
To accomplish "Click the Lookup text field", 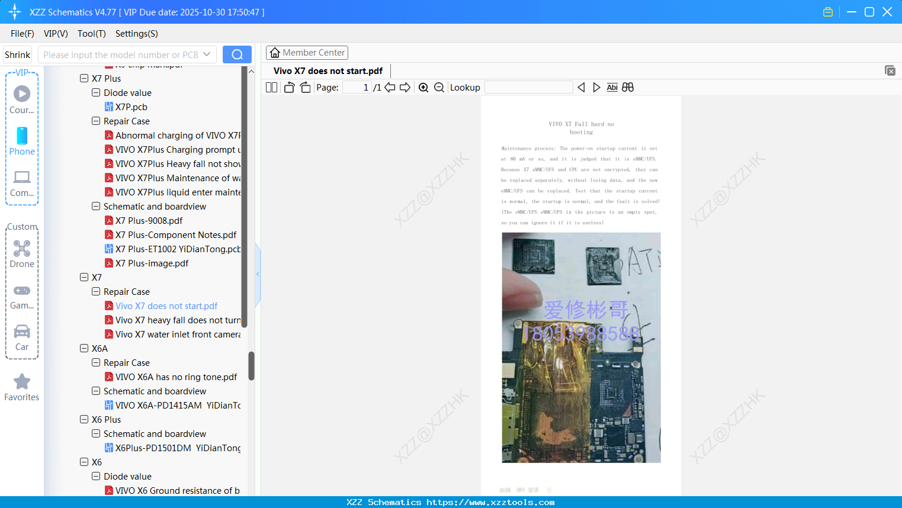I will (529, 88).
